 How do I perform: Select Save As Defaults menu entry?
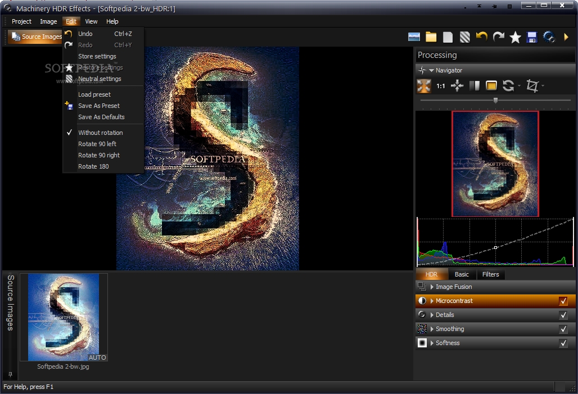(x=103, y=117)
